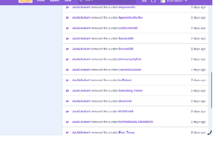Click '2 days ago' in Socool438 row
Viewport: 216px width, 162px height.
[x=198, y=49]
